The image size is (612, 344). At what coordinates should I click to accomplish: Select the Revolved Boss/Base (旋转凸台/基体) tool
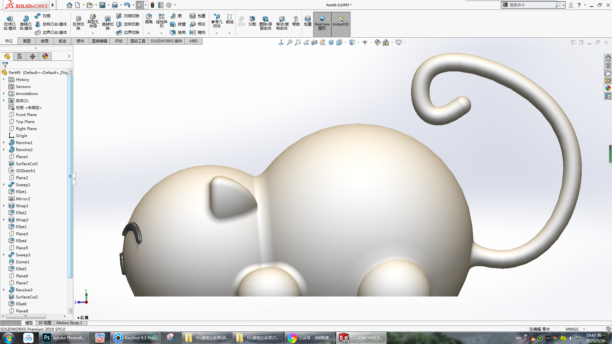pos(26,23)
